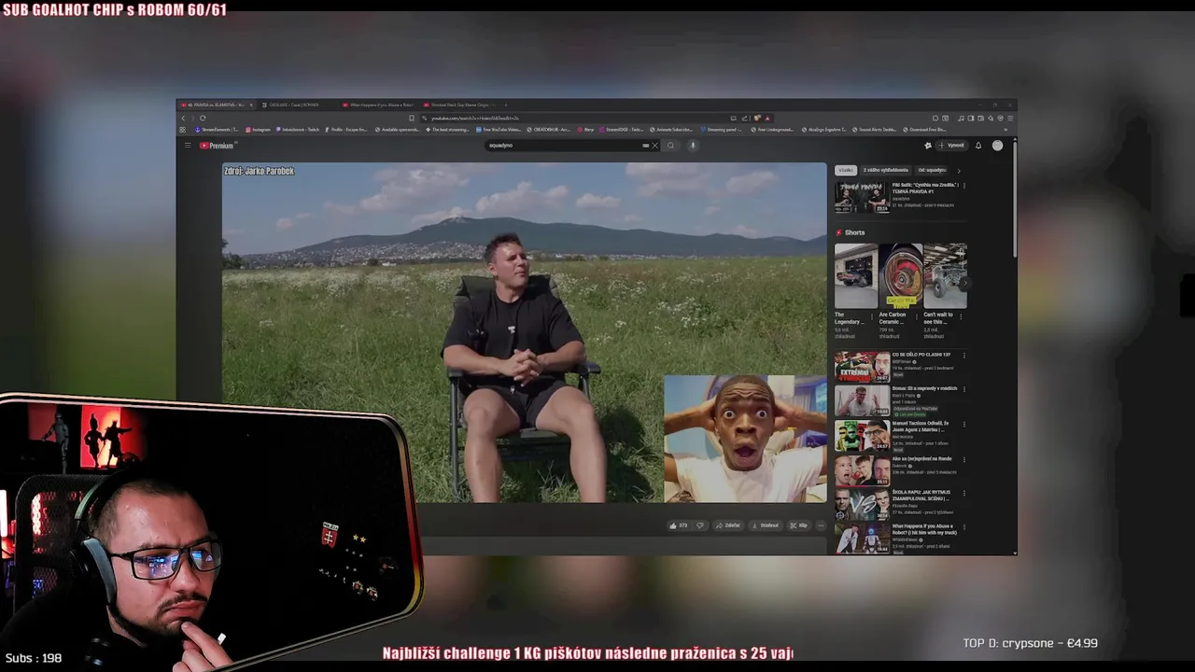1195x672 pixels.
Task: Select the 'Od: squadyno' filter chip
Action: (932, 170)
